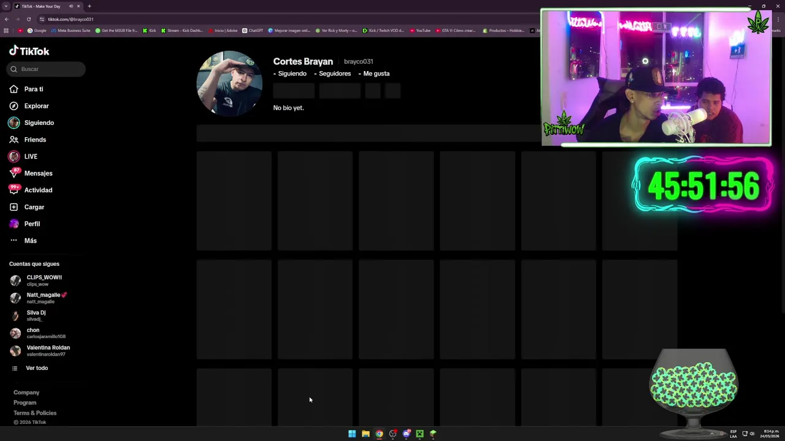Open the Valentina Roldan followed account
The width and height of the screenshot is (785, 441).
(x=40, y=350)
